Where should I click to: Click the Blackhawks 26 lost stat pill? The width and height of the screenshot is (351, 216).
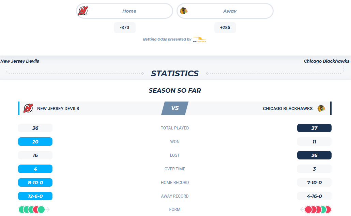314,155
